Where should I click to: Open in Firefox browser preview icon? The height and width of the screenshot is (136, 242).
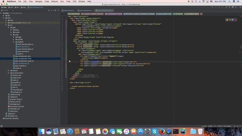coord(230,20)
